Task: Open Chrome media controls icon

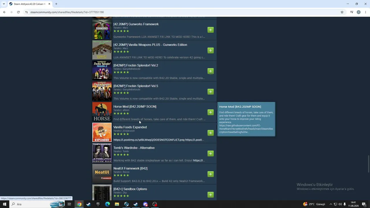Action: pos(351,12)
